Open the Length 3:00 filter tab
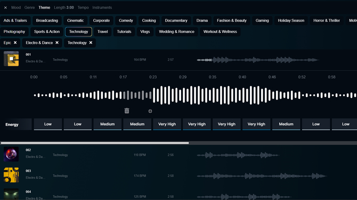The height and width of the screenshot is (200, 357). click(x=64, y=7)
